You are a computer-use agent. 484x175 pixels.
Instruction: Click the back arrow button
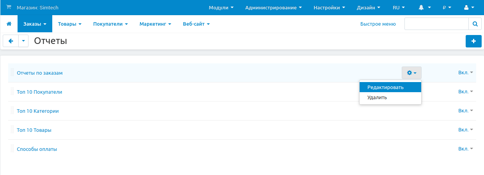pos(11,41)
